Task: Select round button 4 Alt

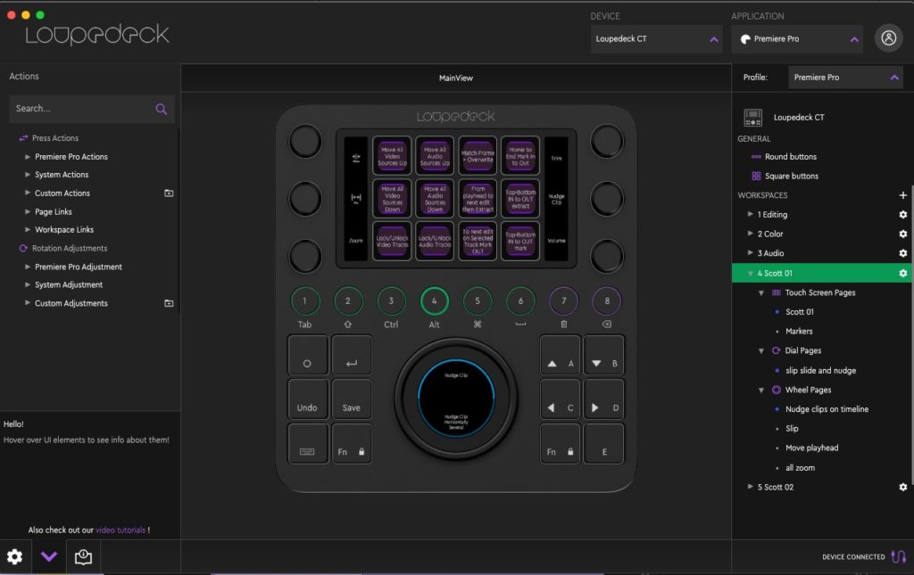Action: (x=435, y=301)
